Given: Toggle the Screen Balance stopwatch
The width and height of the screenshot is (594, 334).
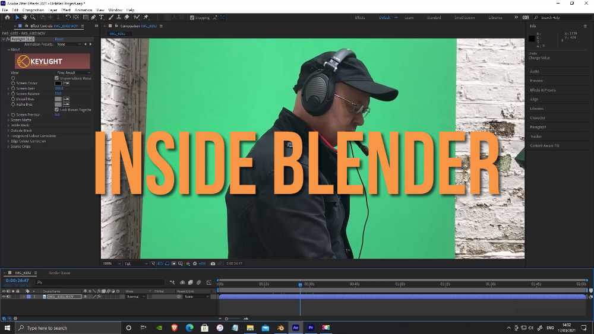Looking at the screenshot, I should pos(13,94).
